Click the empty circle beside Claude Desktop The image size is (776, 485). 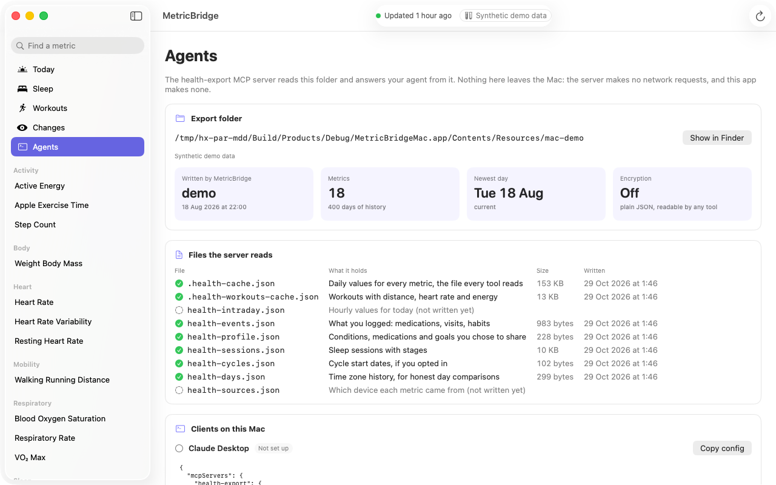pyautogui.click(x=179, y=448)
